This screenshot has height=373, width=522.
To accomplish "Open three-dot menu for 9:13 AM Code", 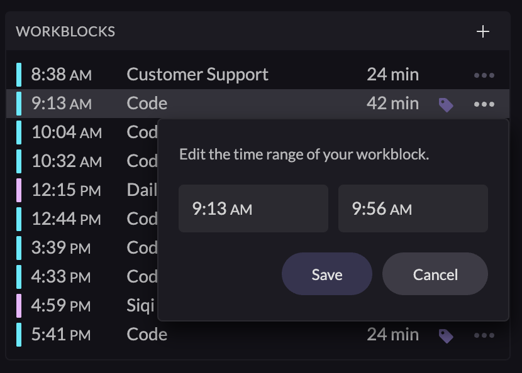I will (484, 104).
